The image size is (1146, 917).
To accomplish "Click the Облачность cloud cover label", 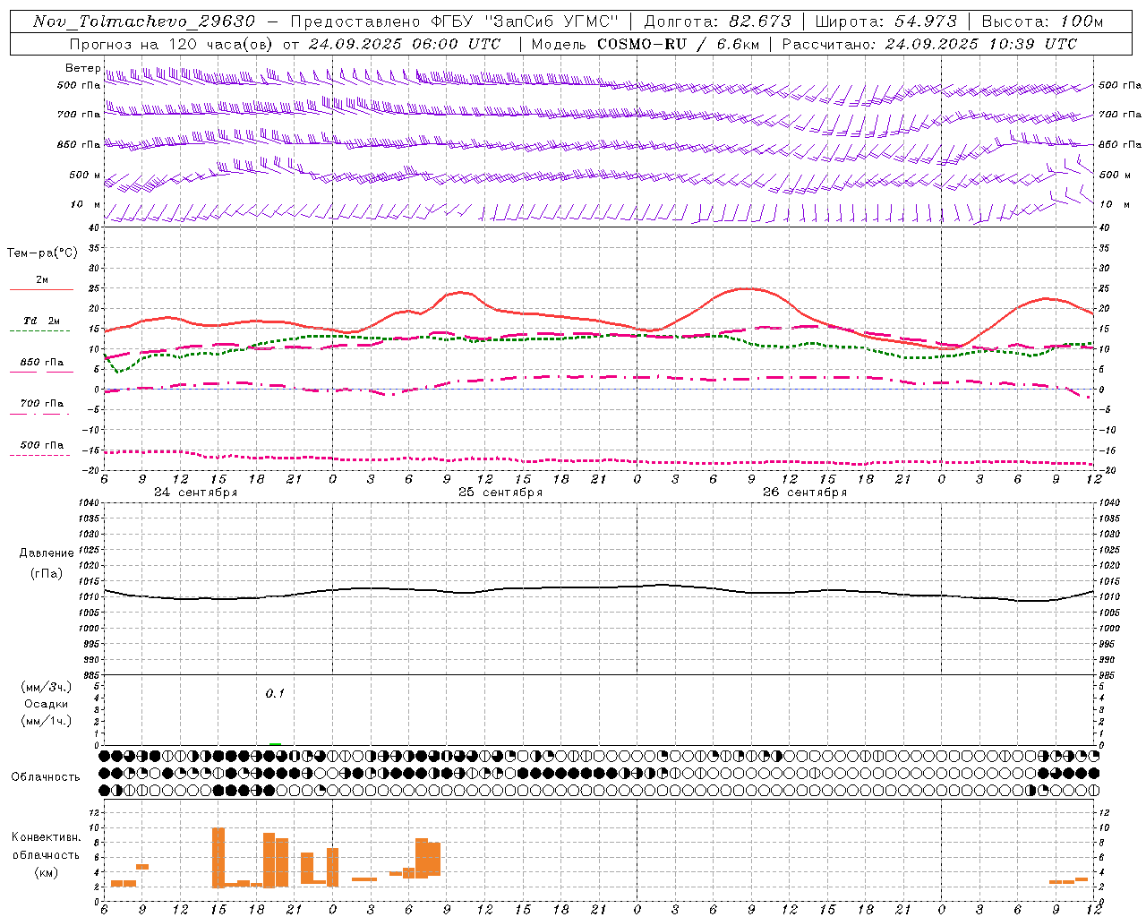I will [46, 777].
